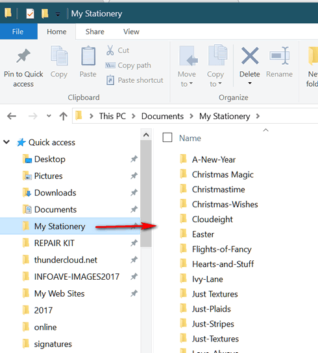
Task: Open the Move to command
Action: tap(187, 67)
